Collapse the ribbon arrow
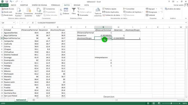188x105 pixels. (x=186, y=18)
